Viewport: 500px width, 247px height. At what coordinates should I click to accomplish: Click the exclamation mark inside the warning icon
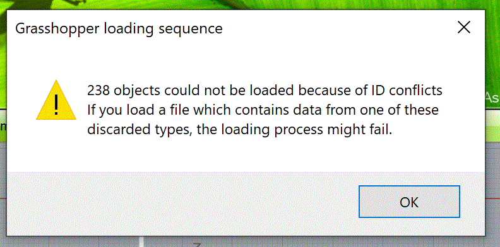pos(56,104)
